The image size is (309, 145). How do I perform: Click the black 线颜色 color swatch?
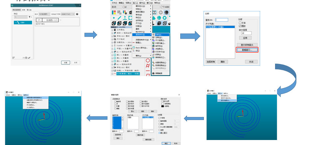coord(162,106)
